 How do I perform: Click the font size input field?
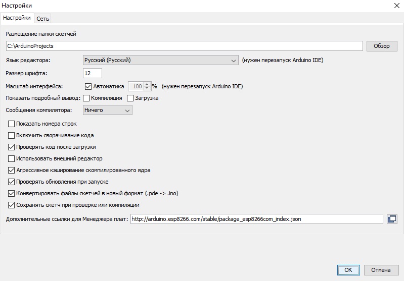point(93,73)
